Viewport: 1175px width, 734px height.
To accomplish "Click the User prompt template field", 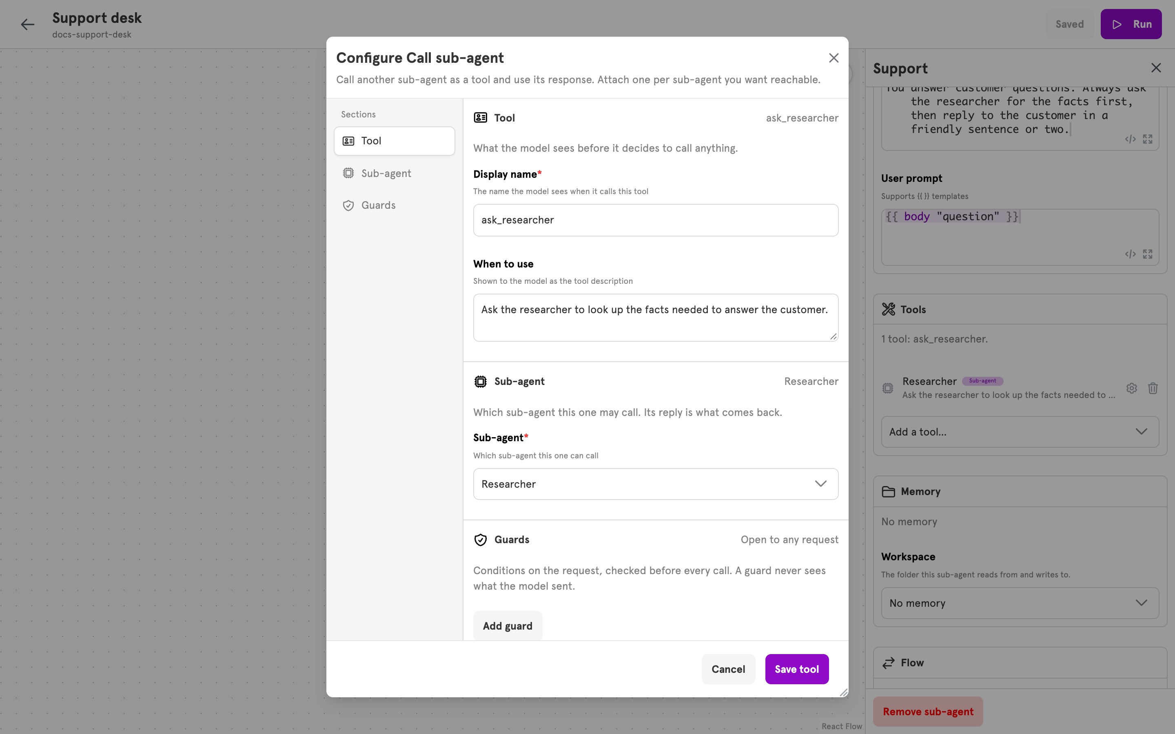I will pyautogui.click(x=1020, y=237).
